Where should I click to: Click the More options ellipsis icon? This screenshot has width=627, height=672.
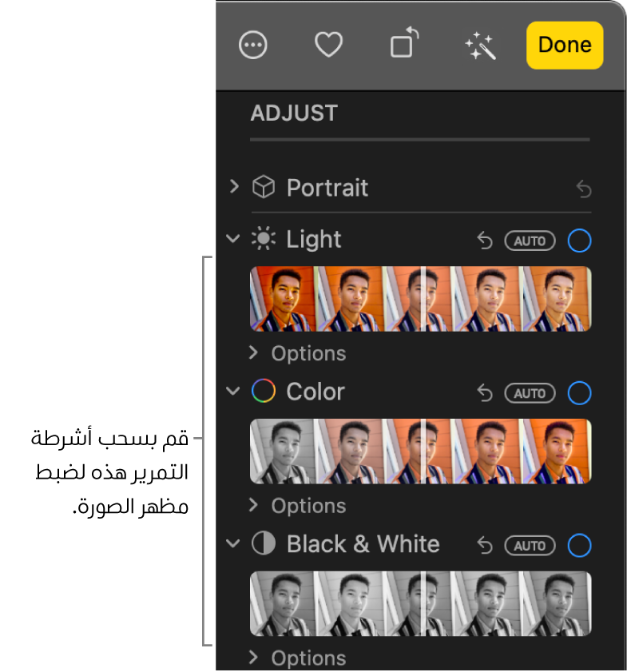point(254,46)
